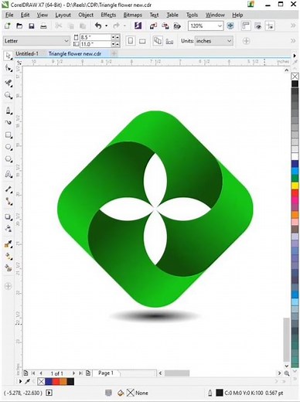Open Search Content purple icon

click(138, 26)
